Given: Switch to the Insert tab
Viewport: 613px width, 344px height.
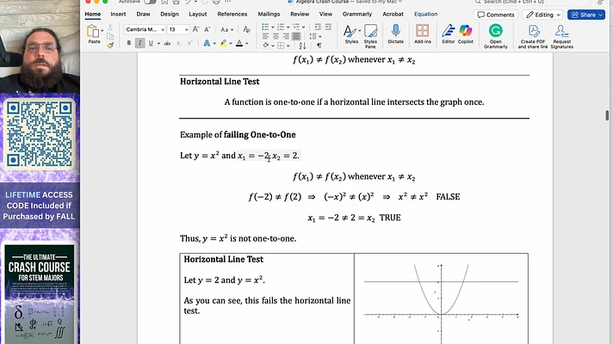Looking at the screenshot, I should click(118, 14).
